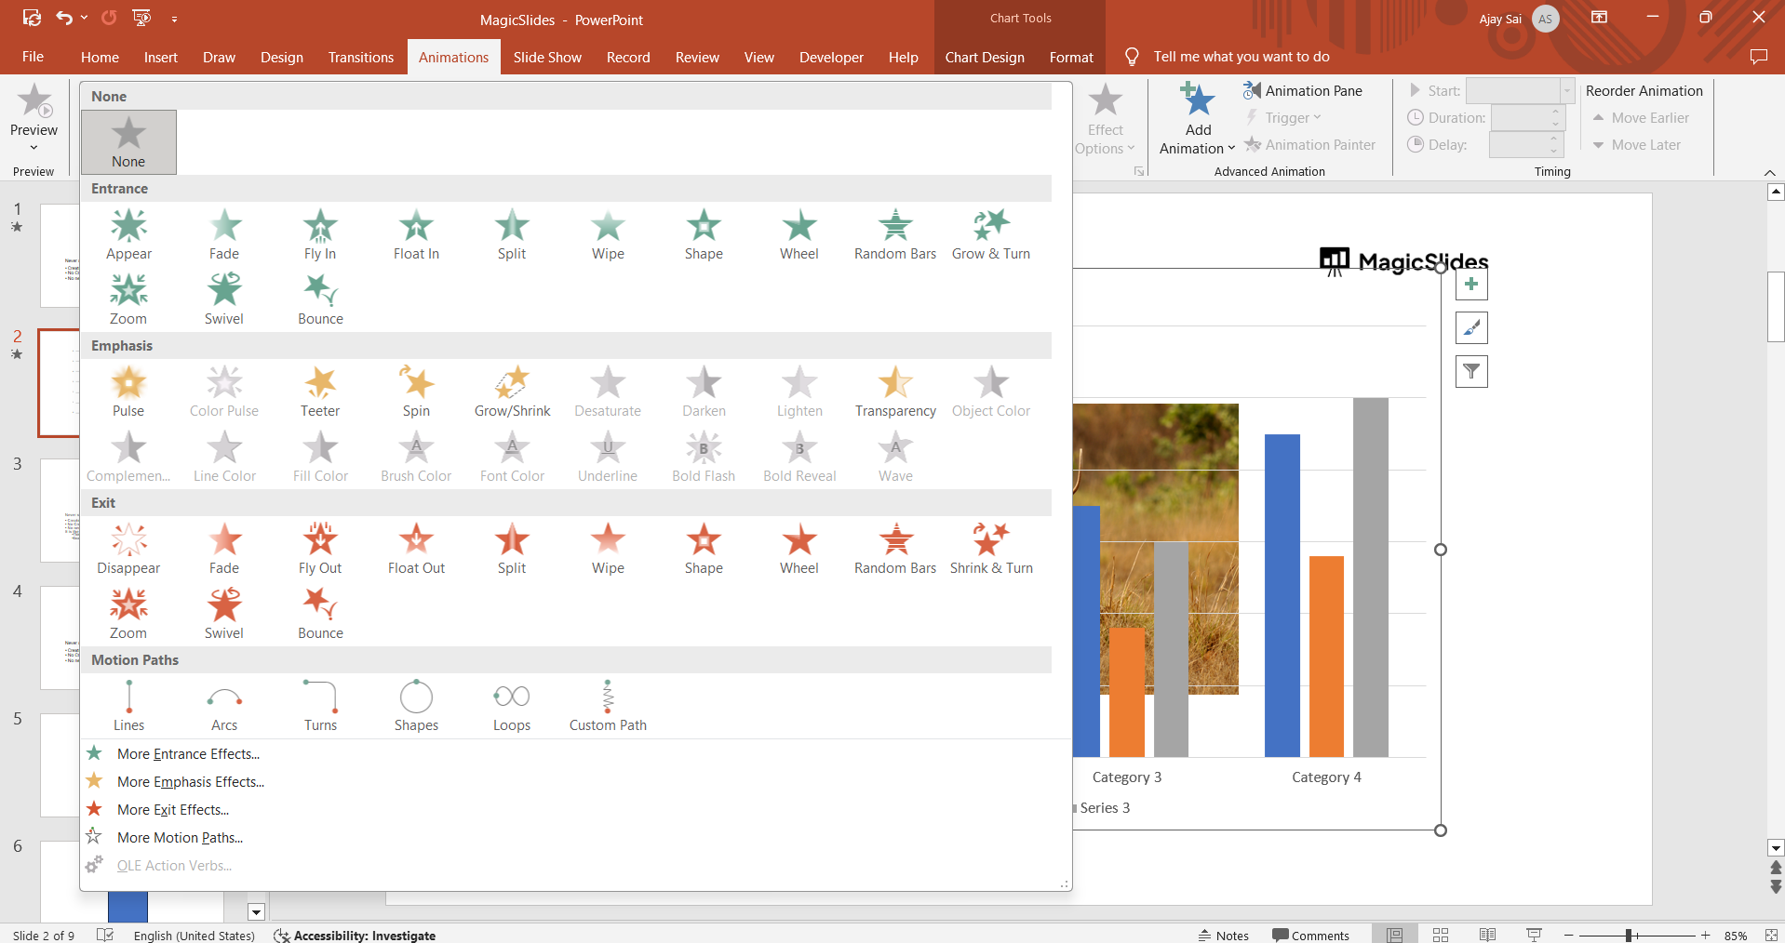Apply the Grow & Turn entrance effect
Image resolution: width=1785 pixels, height=943 pixels.
click(990, 234)
